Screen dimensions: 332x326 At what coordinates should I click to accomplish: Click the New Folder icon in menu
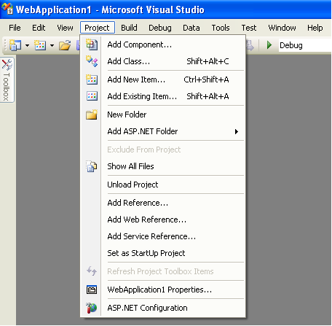click(x=92, y=115)
